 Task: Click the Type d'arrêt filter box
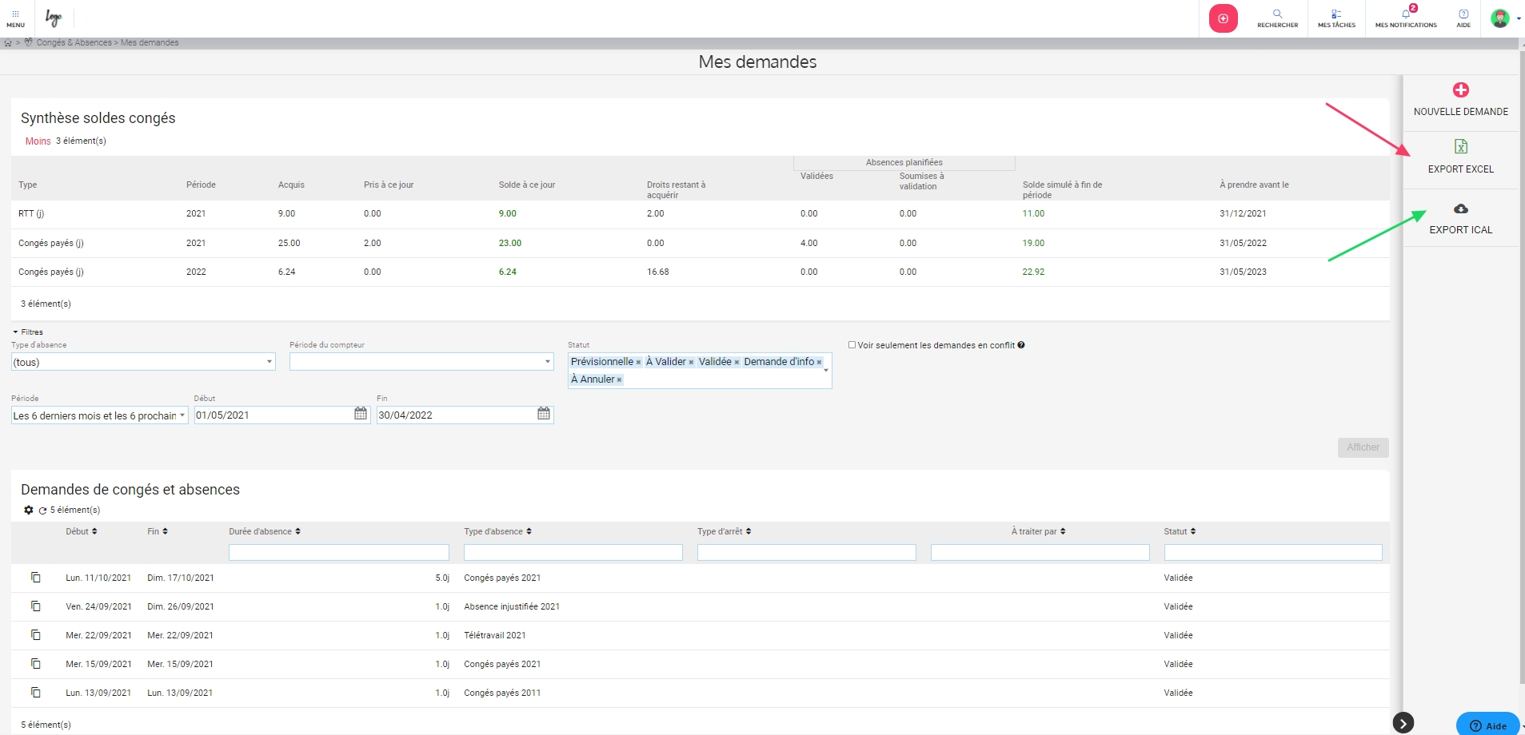click(x=807, y=552)
